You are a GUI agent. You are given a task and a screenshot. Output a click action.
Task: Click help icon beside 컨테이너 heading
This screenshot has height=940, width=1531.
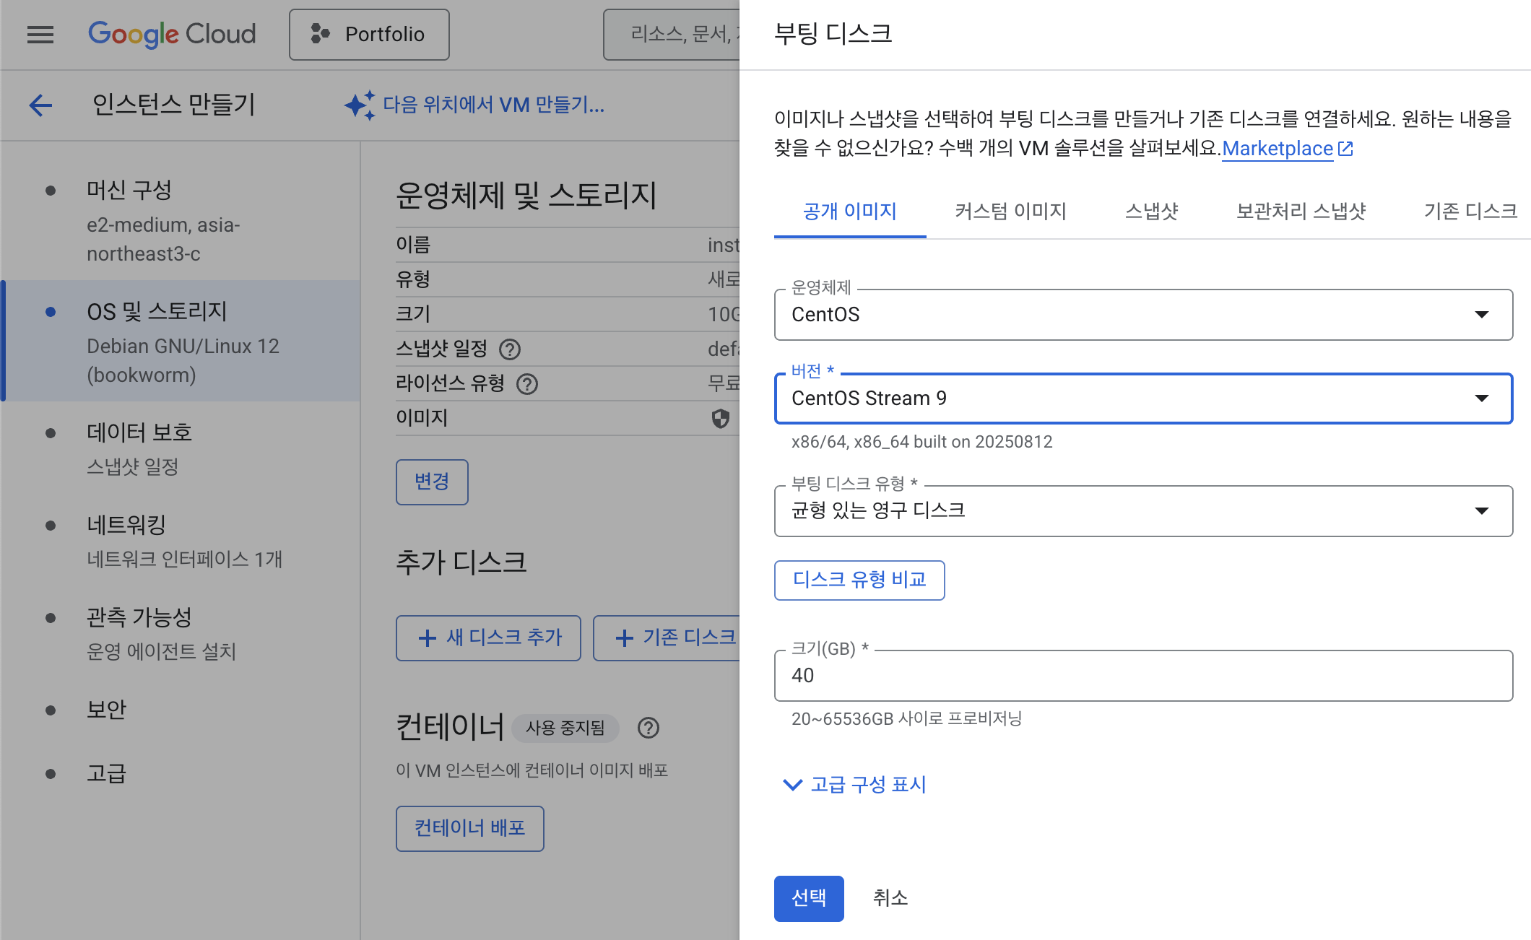point(648,728)
